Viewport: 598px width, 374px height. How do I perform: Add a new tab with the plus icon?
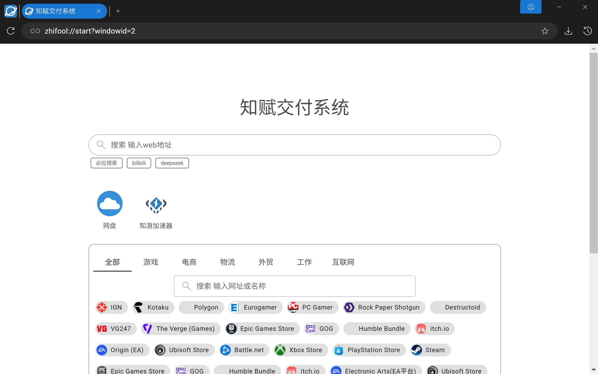pos(118,11)
